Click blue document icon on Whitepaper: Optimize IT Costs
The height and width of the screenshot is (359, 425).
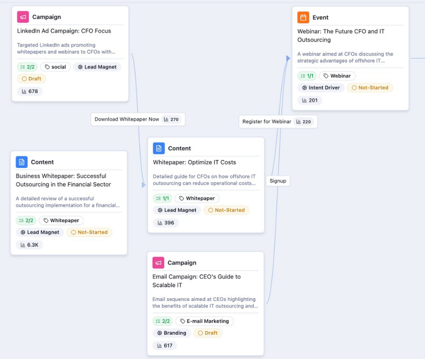(x=158, y=149)
